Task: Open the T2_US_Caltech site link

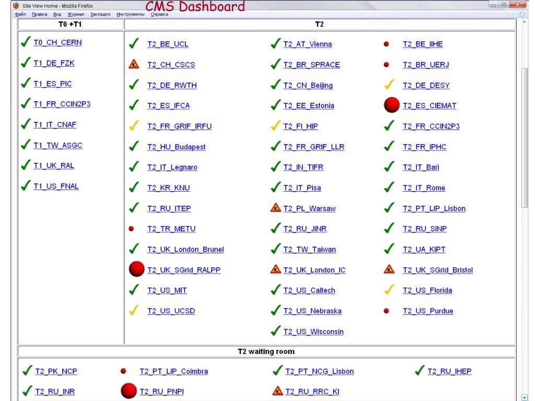Action: tap(309, 290)
